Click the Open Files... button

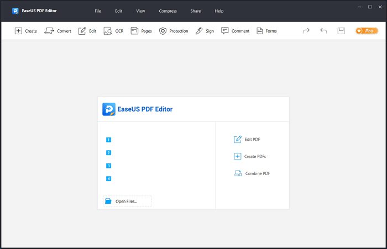127,201
